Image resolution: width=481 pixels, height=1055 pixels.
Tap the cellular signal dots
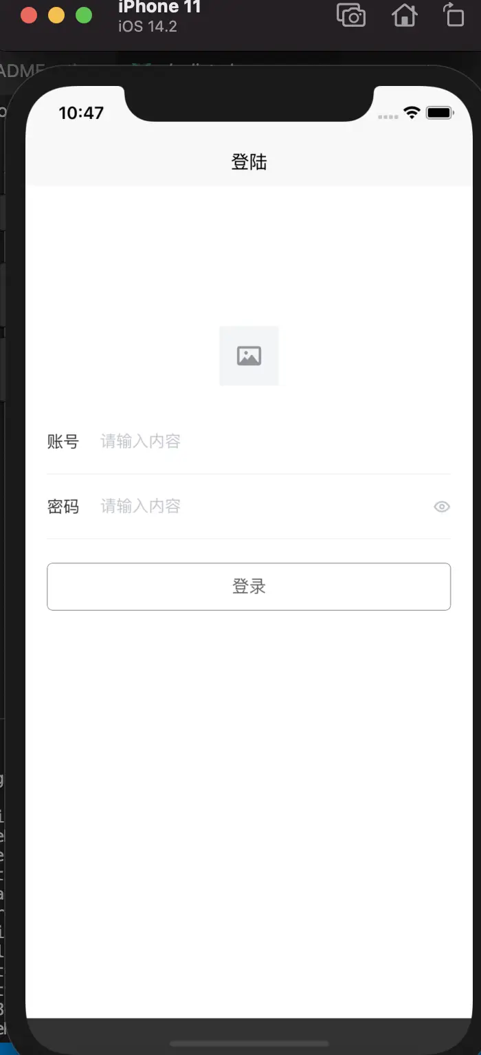(x=388, y=117)
